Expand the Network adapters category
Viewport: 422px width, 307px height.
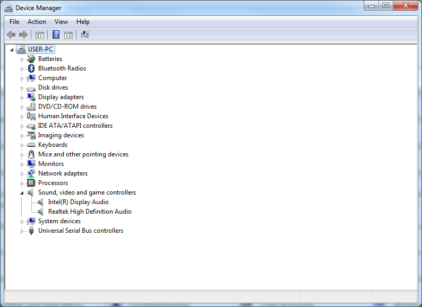[x=22, y=174]
